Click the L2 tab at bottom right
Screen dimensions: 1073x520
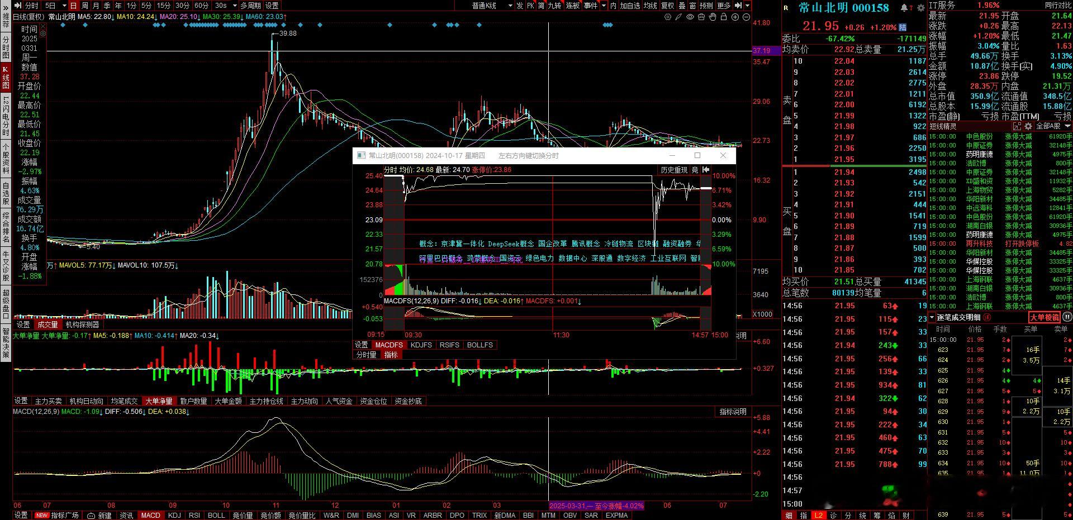click(x=818, y=515)
